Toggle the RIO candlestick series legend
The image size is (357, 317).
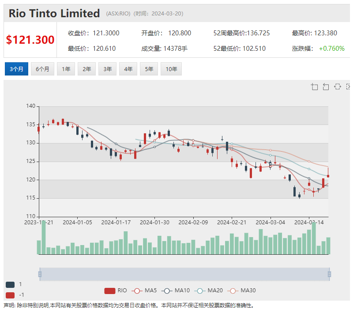point(116,291)
